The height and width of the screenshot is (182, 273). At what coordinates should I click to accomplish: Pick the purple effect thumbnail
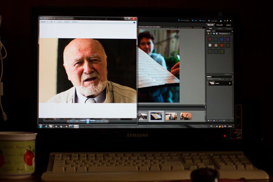[228, 40]
